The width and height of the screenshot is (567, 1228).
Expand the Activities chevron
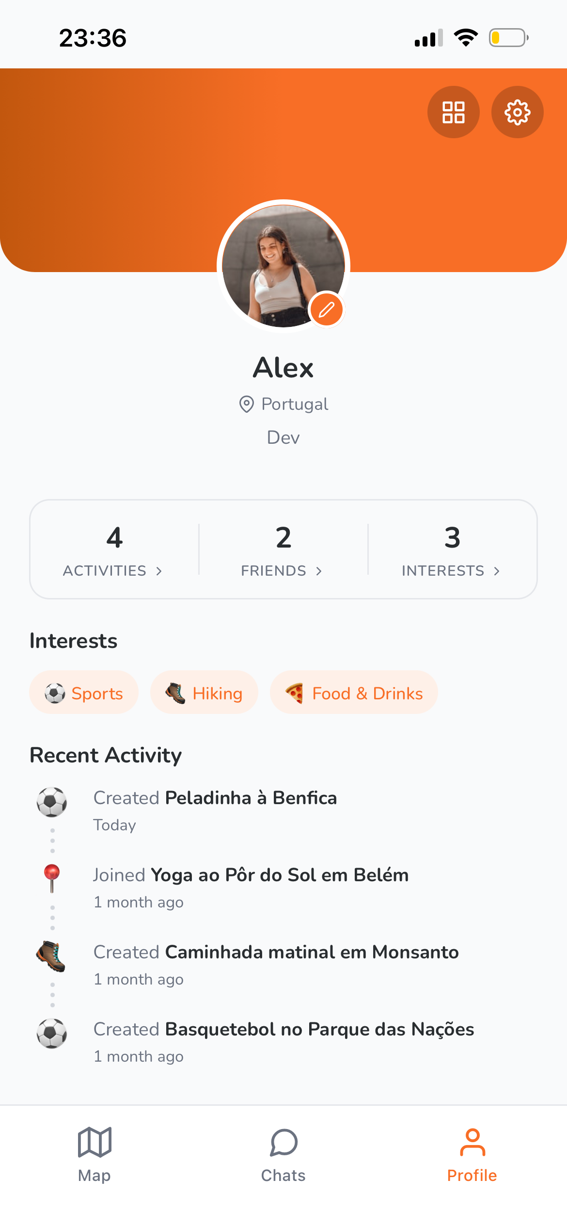coord(159,571)
